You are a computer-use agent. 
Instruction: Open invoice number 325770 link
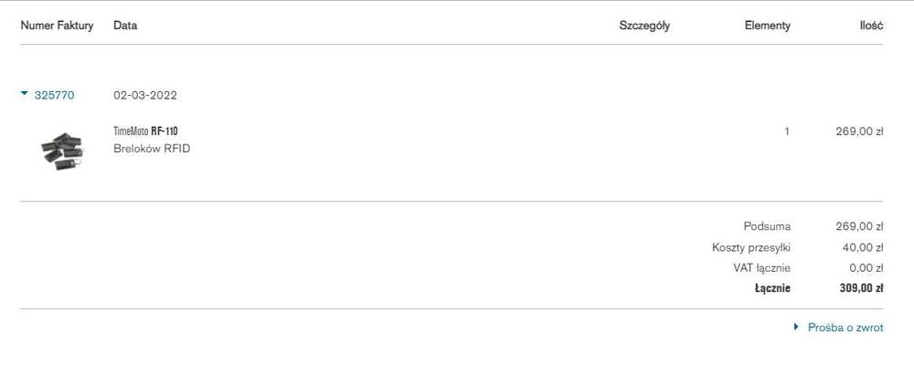click(x=54, y=95)
